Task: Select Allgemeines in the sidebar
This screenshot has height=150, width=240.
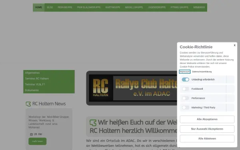Action: coord(49,73)
